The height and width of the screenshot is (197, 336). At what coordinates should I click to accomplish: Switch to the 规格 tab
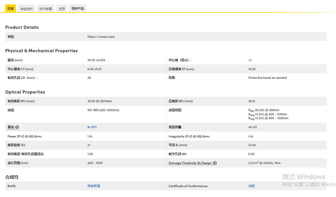click(x=11, y=9)
